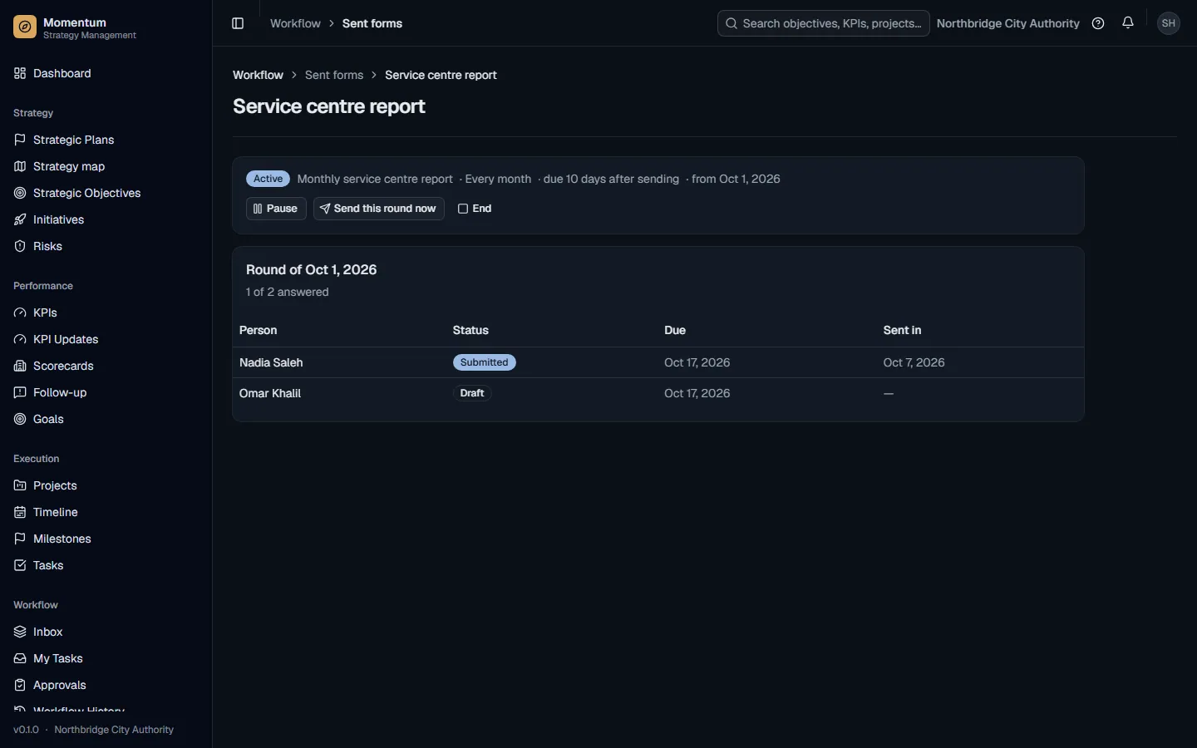The image size is (1197, 748).
Task: Click the Sent in column header
Action: 902,330
